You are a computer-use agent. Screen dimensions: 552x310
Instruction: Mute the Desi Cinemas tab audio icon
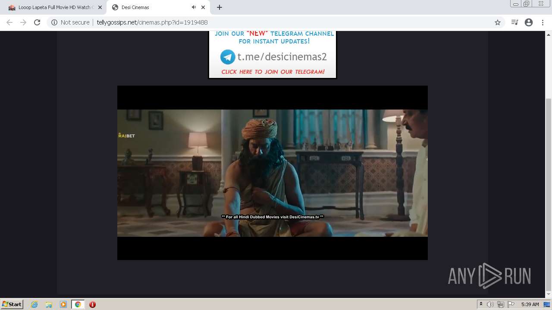point(194,7)
